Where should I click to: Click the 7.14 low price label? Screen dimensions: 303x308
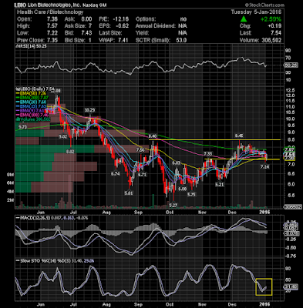[265, 167]
